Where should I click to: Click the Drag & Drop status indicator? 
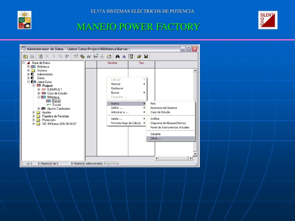[x=112, y=163]
